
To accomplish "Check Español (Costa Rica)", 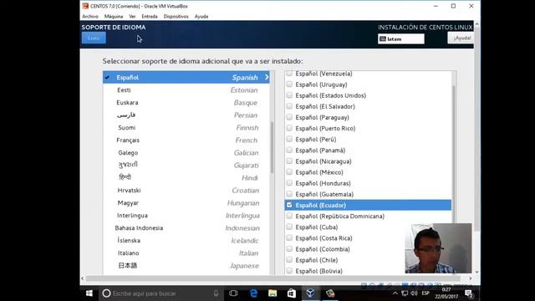I will tap(289, 237).
